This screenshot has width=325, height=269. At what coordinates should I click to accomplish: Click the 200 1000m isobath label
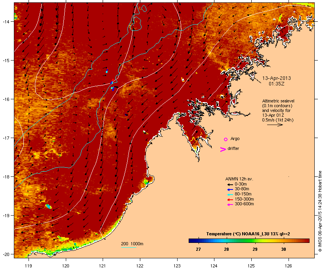tap(132, 244)
